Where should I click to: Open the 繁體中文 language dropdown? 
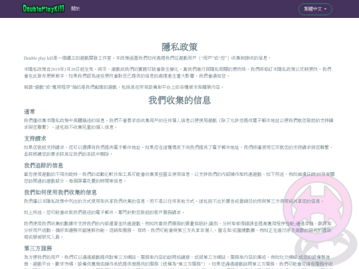click(x=315, y=9)
